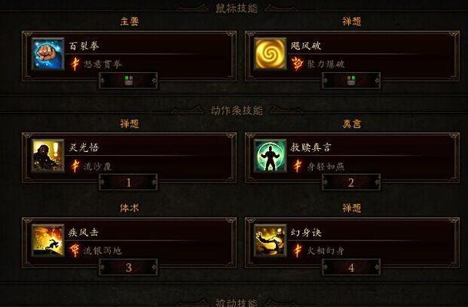Select the right mouse button slot under 飓风破
Screen dimensions: 468x307
[x=351, y=81]
